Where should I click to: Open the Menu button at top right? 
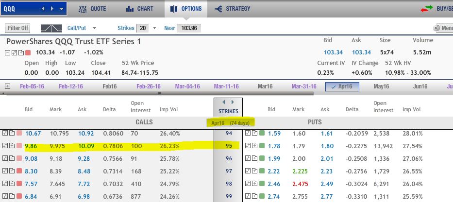coord(443,28)
